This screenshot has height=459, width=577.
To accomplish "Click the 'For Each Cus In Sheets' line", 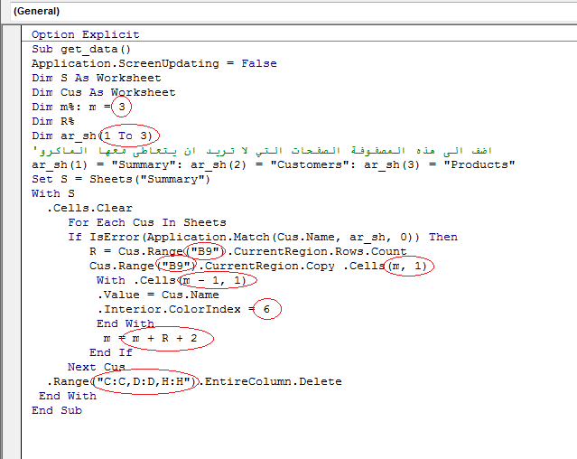I will (x=147, y=222).
